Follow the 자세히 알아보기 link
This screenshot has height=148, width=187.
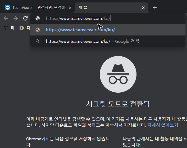point(163,125)
